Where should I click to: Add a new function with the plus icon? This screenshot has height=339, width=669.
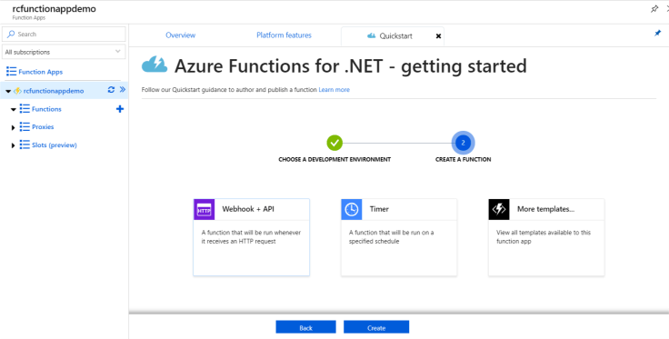(120, 109)
